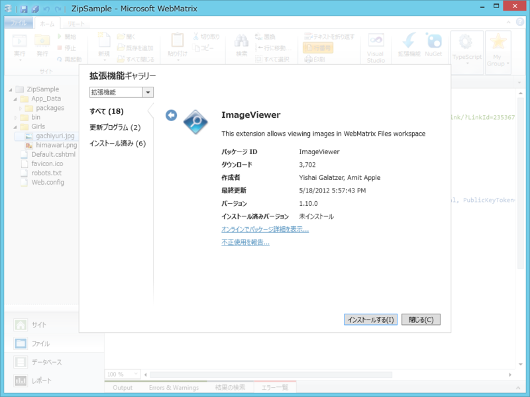
Task: Toggle 行番号 line numbers
Action: tap(318, 48)
